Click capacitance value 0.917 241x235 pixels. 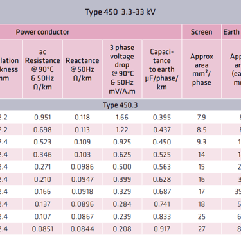click(162, 229)
